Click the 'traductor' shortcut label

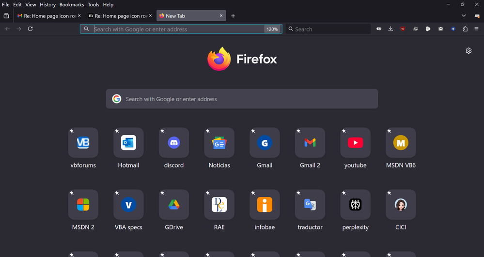point(310,227)
